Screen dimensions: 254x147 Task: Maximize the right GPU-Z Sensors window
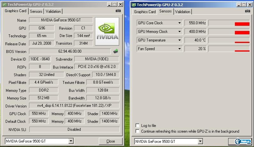click(x=244, y=5)
